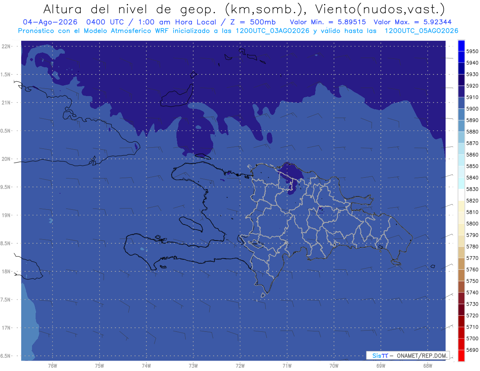
Task: Click the legend value '5920'
Action: tap(472, 86)
